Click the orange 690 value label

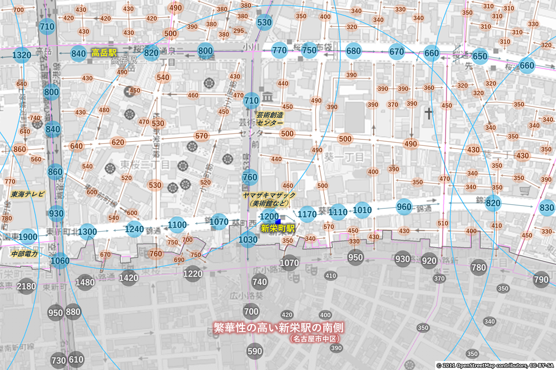coord(179,260)
